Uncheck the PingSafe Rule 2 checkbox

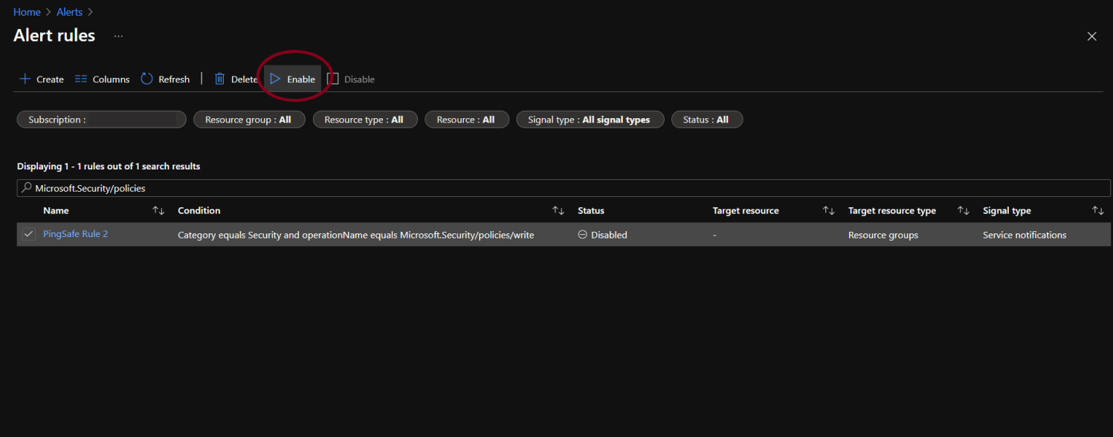[x=28, y=234]
